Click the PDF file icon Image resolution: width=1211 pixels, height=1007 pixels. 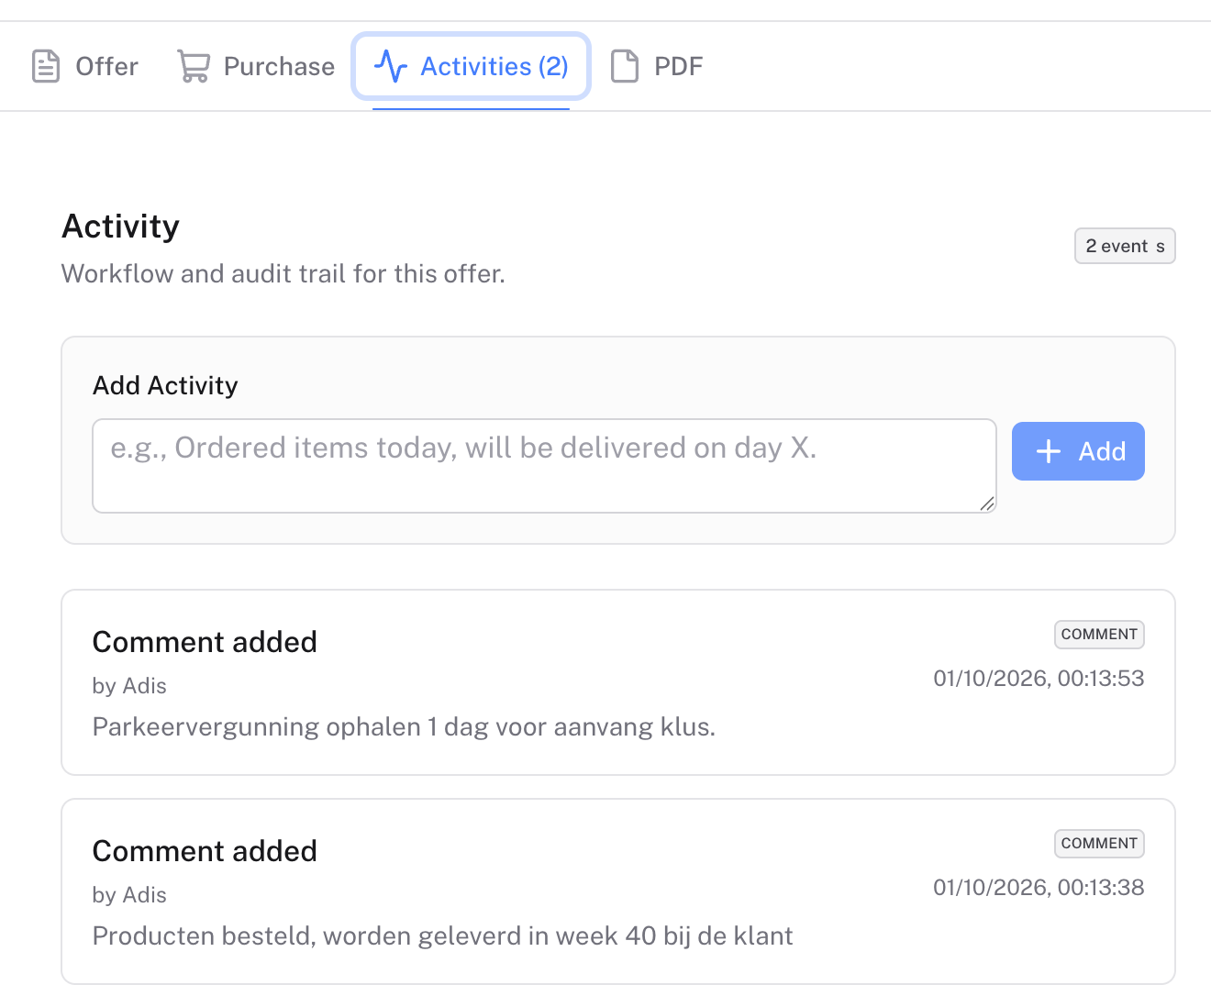coord(625,66)
